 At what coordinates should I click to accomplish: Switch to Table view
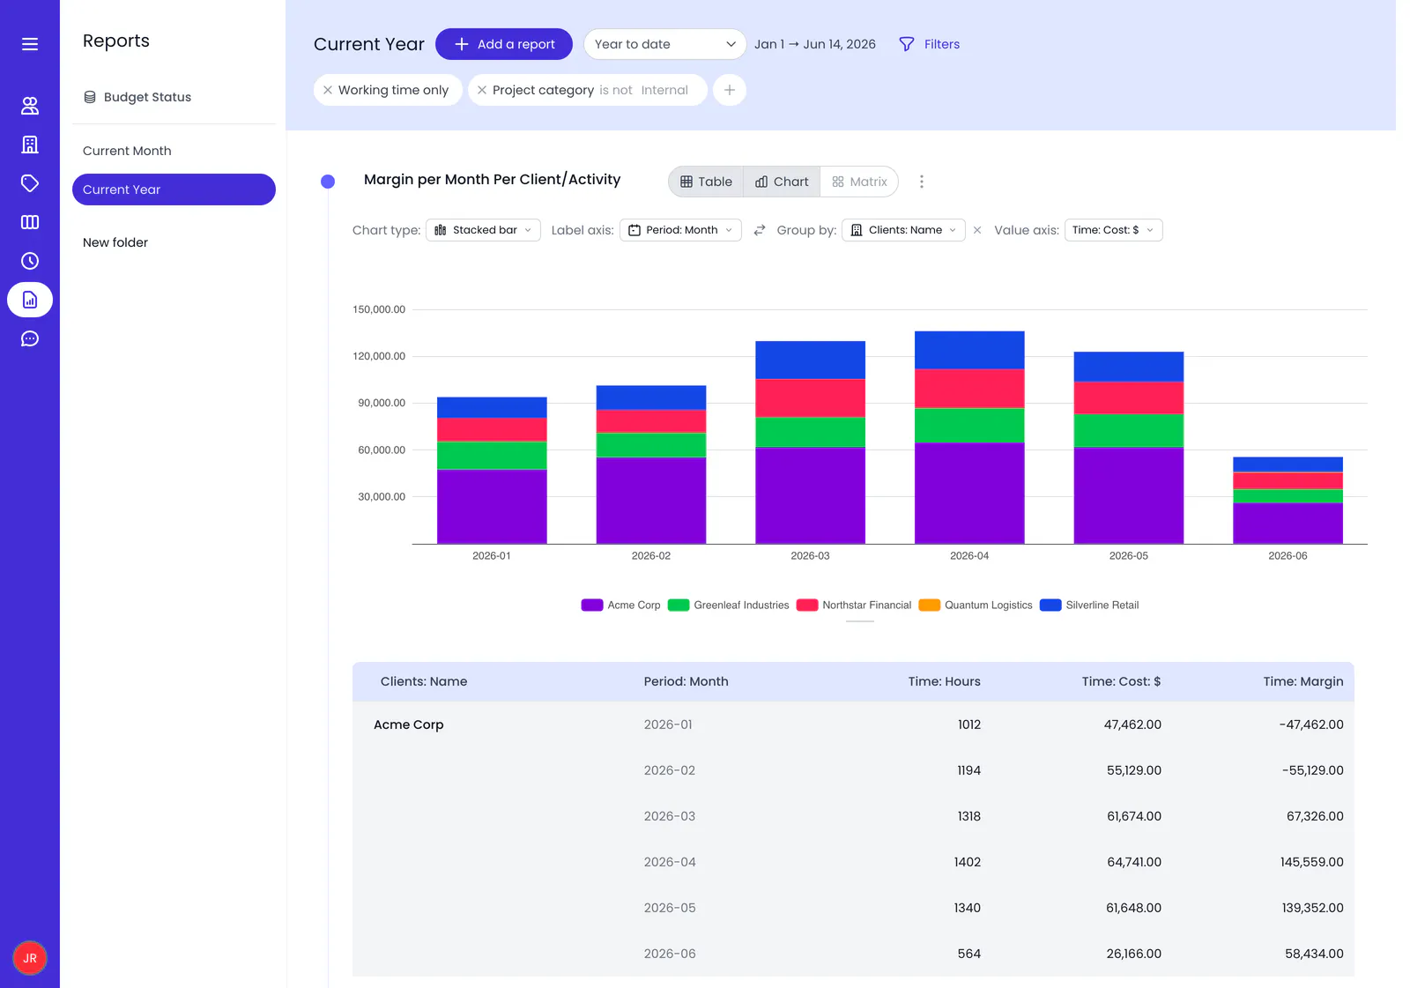pyautogui.click(x=707, y=182)
